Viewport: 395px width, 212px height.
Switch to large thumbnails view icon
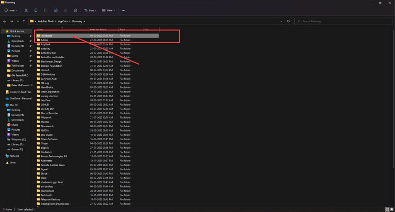point(392,209)
